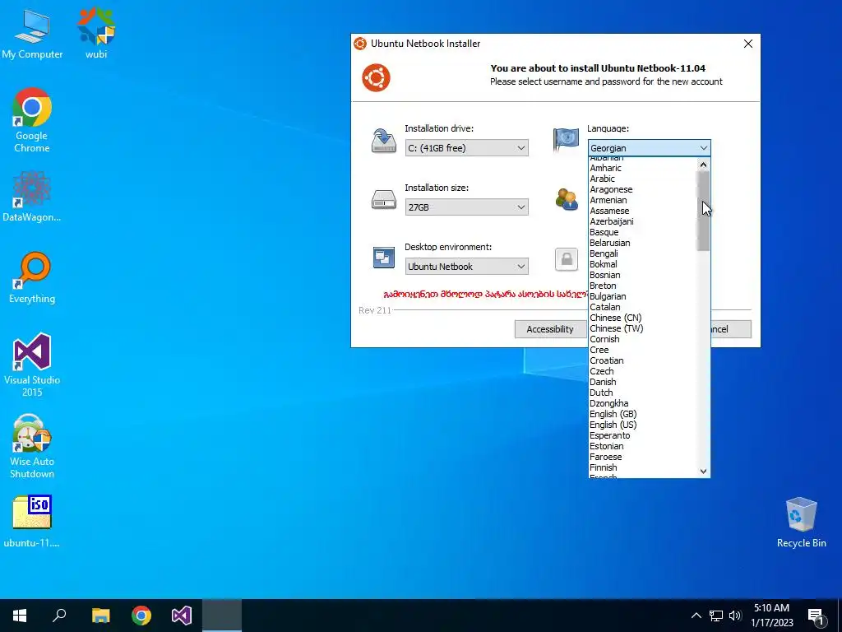The height and width of the screenshot is (632, 842).
Task: Open the My Computer desktop icon
Action: 32,34
